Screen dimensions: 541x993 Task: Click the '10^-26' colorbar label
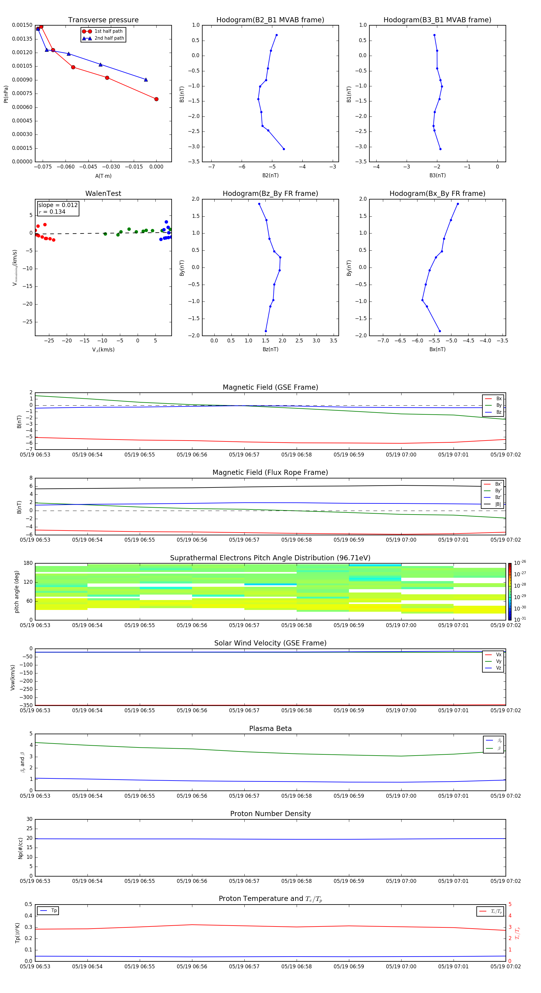pos(520,563)
